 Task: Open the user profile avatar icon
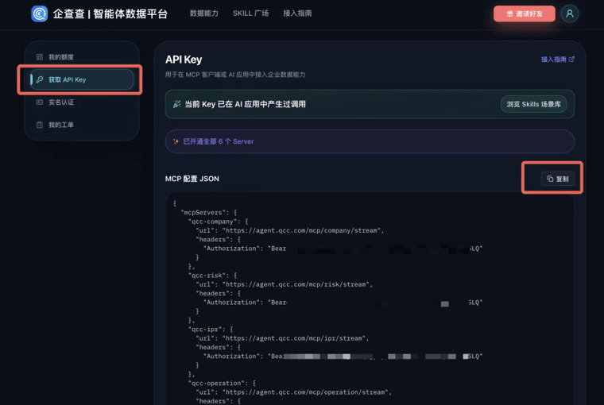coord(569,13)
